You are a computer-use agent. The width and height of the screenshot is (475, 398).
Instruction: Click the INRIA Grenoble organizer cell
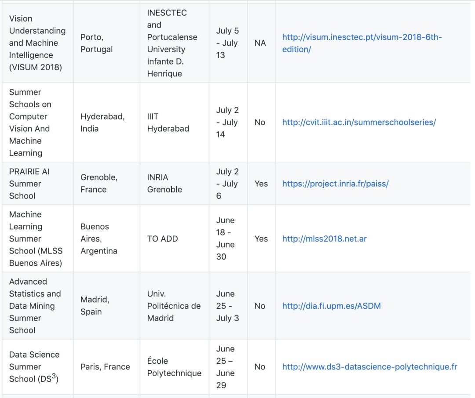click(x=164, y=184)
